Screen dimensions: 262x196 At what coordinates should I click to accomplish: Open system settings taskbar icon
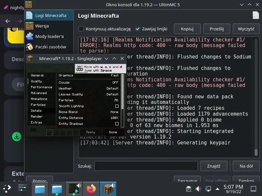(x=23, y=189)
